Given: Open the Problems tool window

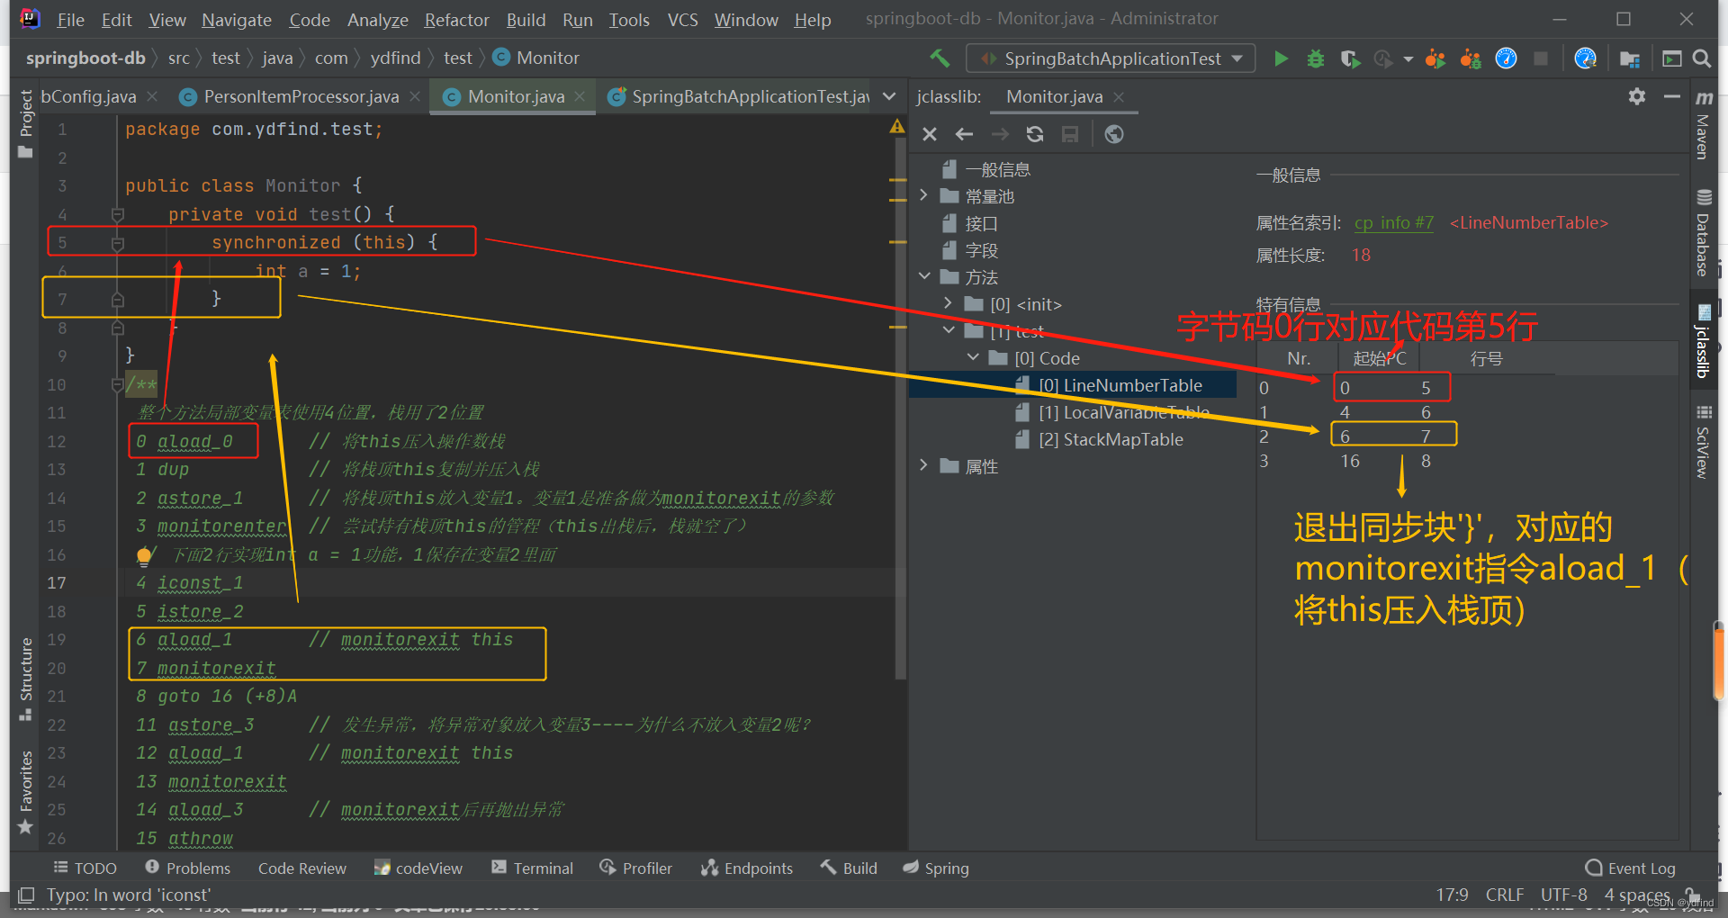Looking at the screenshot, I should [x=187, y=868].
